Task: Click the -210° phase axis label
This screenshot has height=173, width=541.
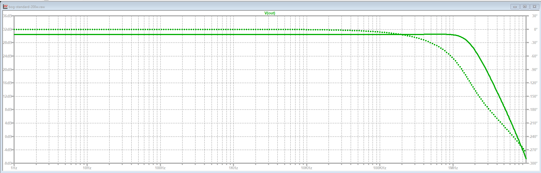Action: (x=534, y=123)
